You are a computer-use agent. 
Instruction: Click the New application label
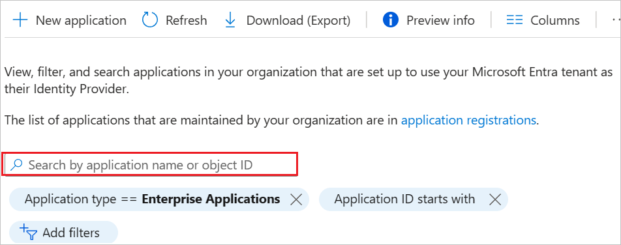pyautogui.click(x=81, y=20)
